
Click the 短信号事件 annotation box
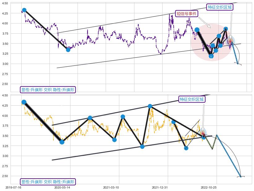pyautogui.click(x=187, y=14)
